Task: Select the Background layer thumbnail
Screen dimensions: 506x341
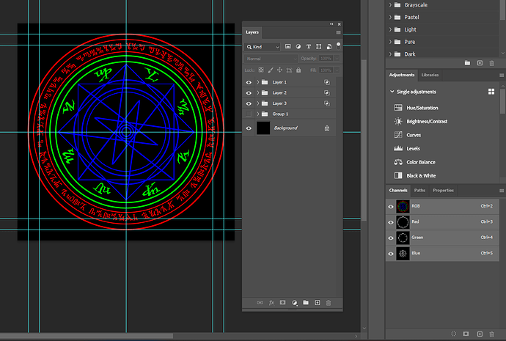Action: 263,128
